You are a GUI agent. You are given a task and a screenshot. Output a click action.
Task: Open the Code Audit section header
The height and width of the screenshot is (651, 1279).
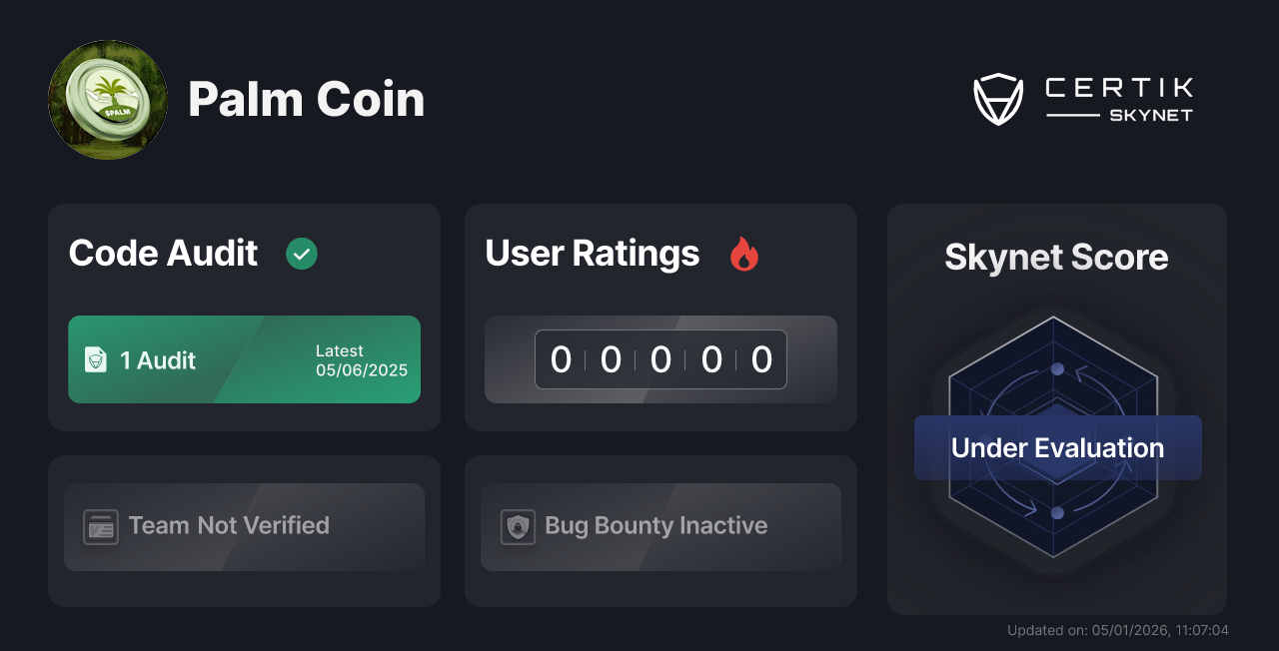tap(163, 254)
